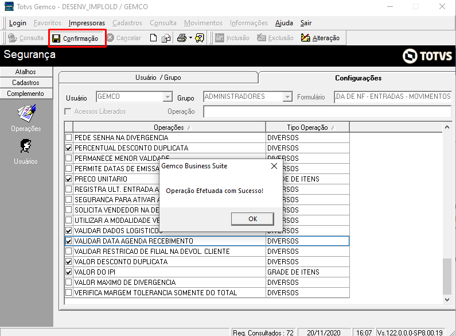Screen dimensions: 456x336
Task: Click the printer icon in toolbar
Action: (x=182, y=38)
